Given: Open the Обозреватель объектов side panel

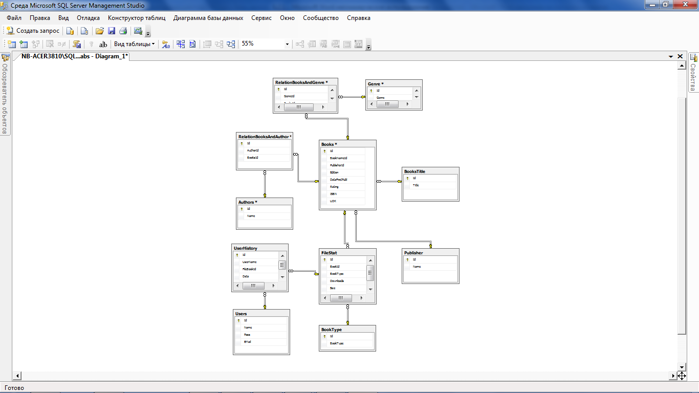Looking at the screenshot, I should (x=5, y=94).
